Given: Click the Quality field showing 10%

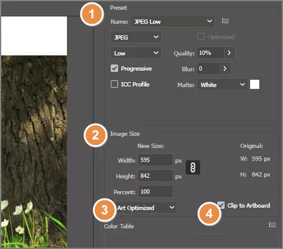Looking at the screenshot, I should 211,53.
